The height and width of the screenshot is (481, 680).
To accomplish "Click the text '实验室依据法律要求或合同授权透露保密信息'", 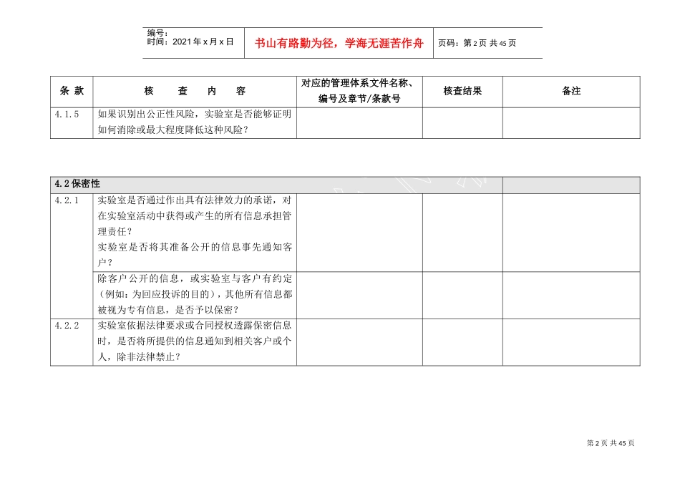I will [x=195, y=325].
